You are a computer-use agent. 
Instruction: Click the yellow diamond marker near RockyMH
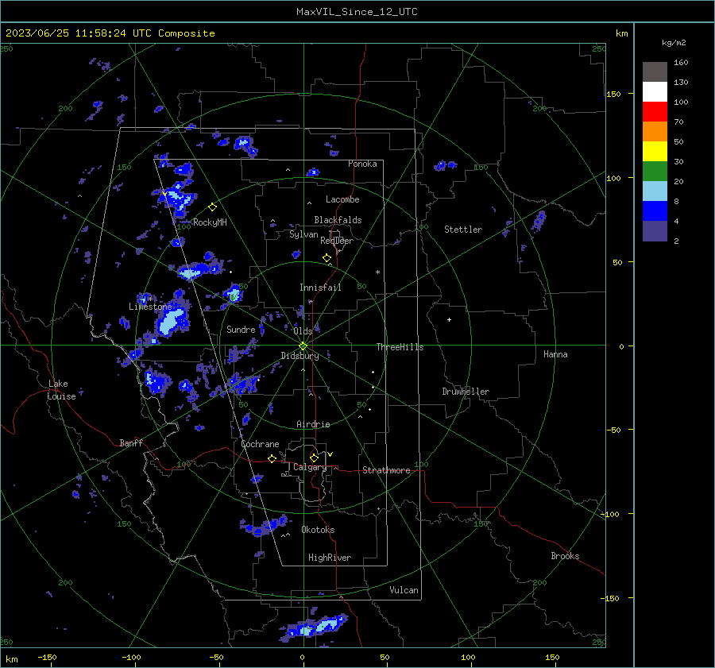coord(212,207)
